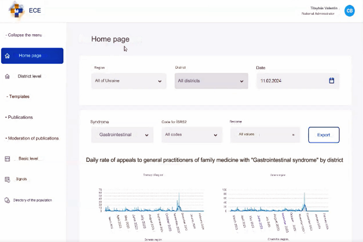Open the All values dropdown
Screen dimensions: 363x242
[265, 135]
